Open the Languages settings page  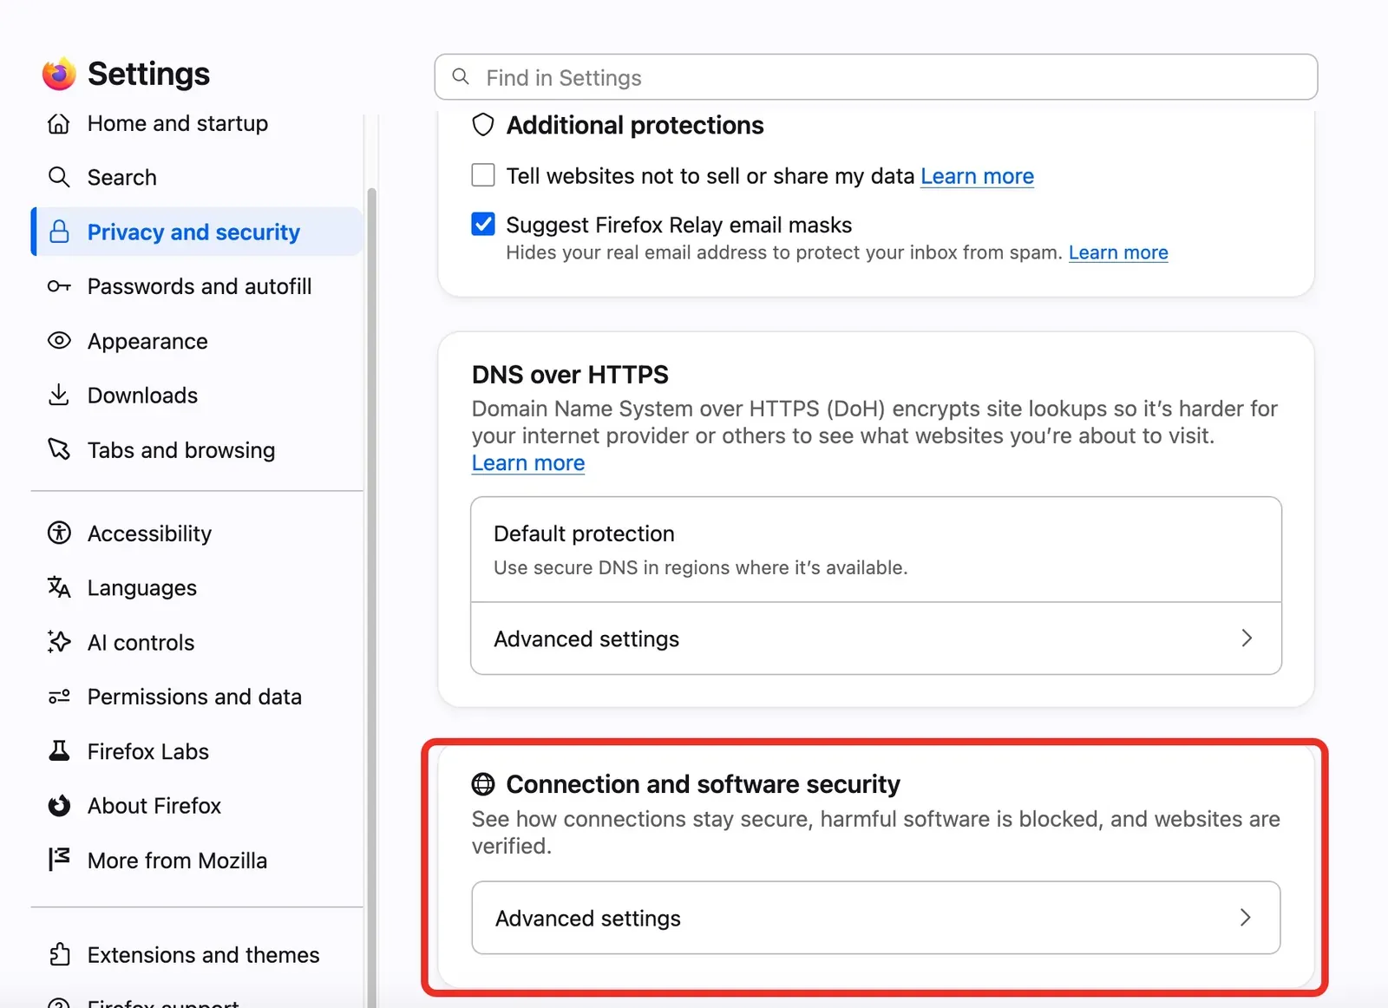(197, 587)
